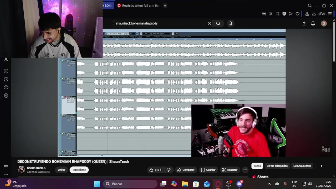Open the ShaunTrack channel avatar
This screenshot has width=336, height=189.
pyautogui.click(x=21, y=170)
